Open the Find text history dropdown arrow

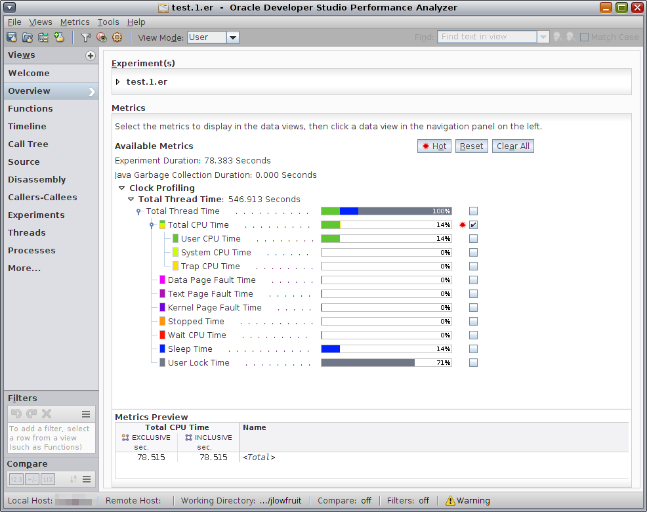[x=543, y=37]
